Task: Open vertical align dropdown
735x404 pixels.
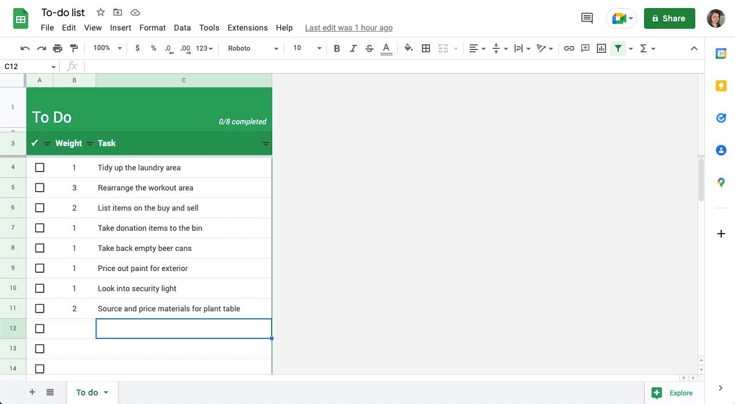Action: click(500, 48)
